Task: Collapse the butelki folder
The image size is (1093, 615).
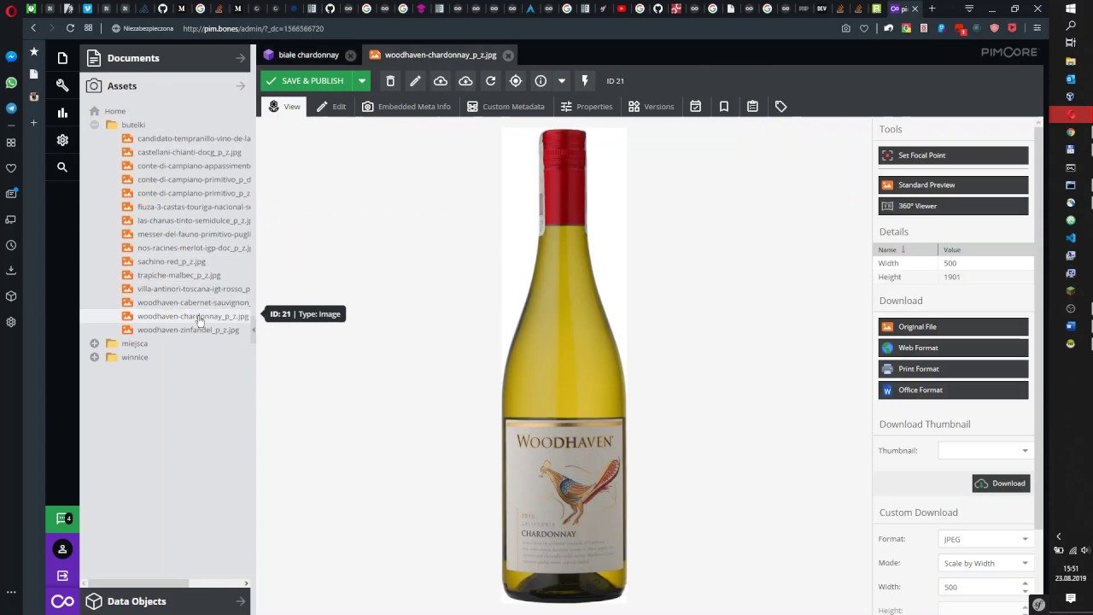Action: (95, 125)
